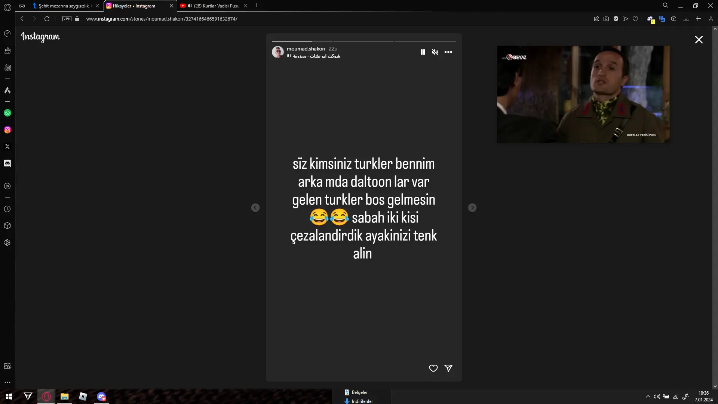Image resolution: width=718 pixels, height=404 pixels.
Task: Take a snapshot with camera icon
Action: click(606, 19)
